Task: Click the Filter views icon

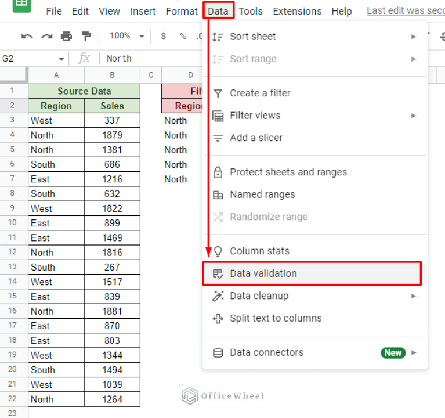Action: pyautogui.click(x=218, y=116)
